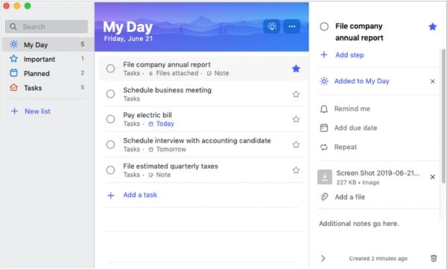Open the Planned list

point(48,73)
